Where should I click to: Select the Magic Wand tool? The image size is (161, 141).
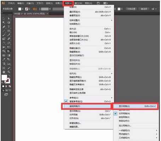coord(4,23)
